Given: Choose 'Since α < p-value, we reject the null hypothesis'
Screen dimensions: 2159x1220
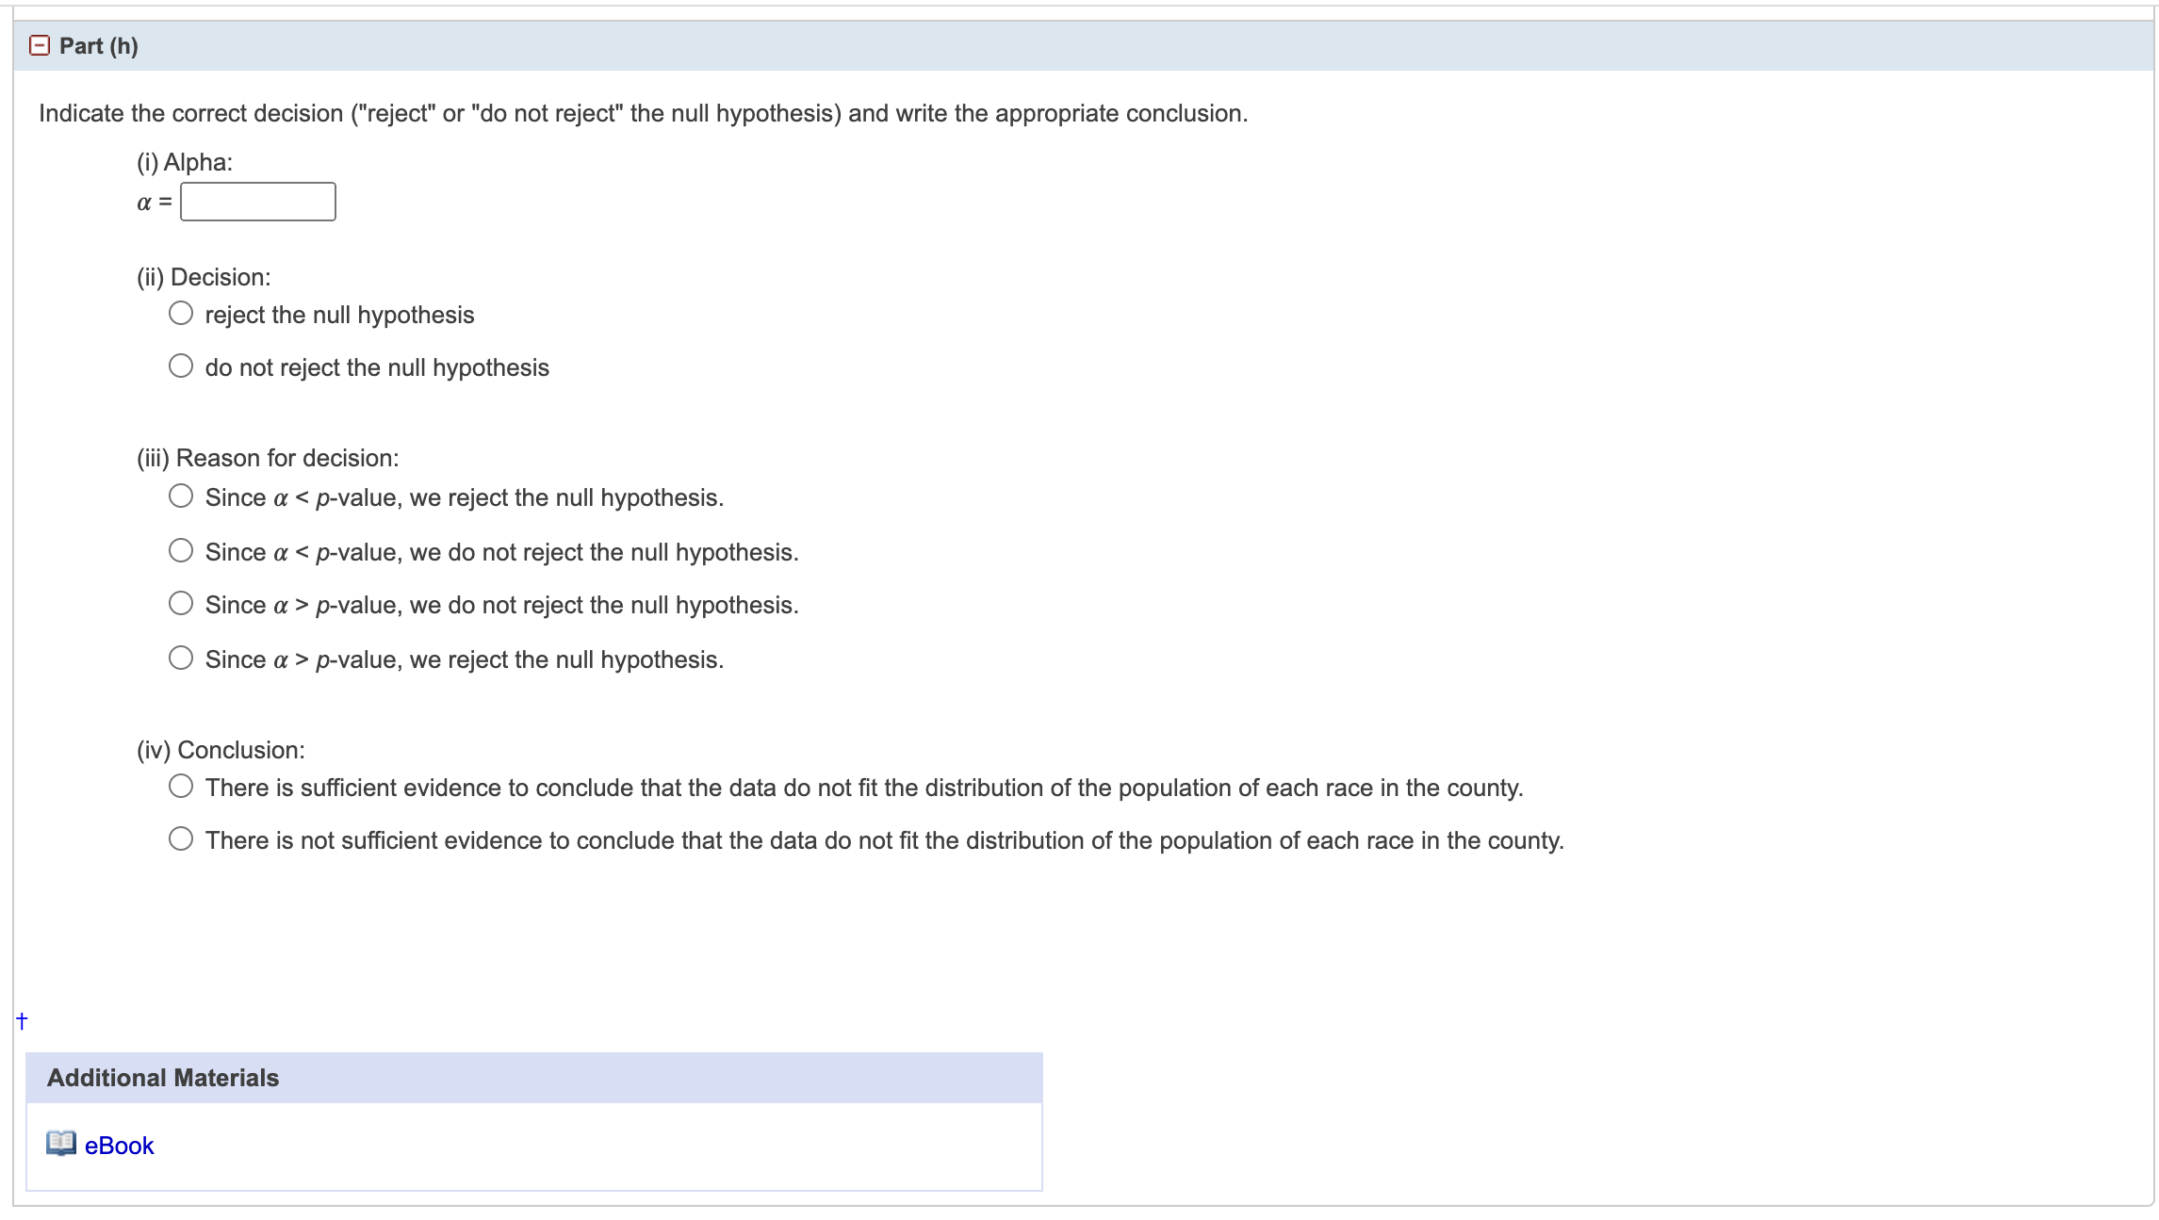Looking at the screenshot, I should pos(181,496).
